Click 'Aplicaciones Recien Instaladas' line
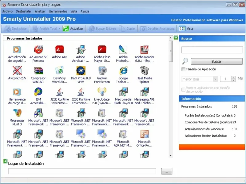The image size is (246, 184). (210, 136)
